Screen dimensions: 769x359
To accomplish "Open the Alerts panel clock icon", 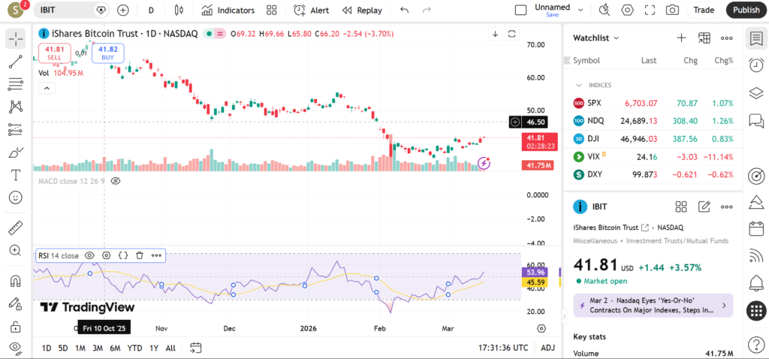I will click(756, 66).
